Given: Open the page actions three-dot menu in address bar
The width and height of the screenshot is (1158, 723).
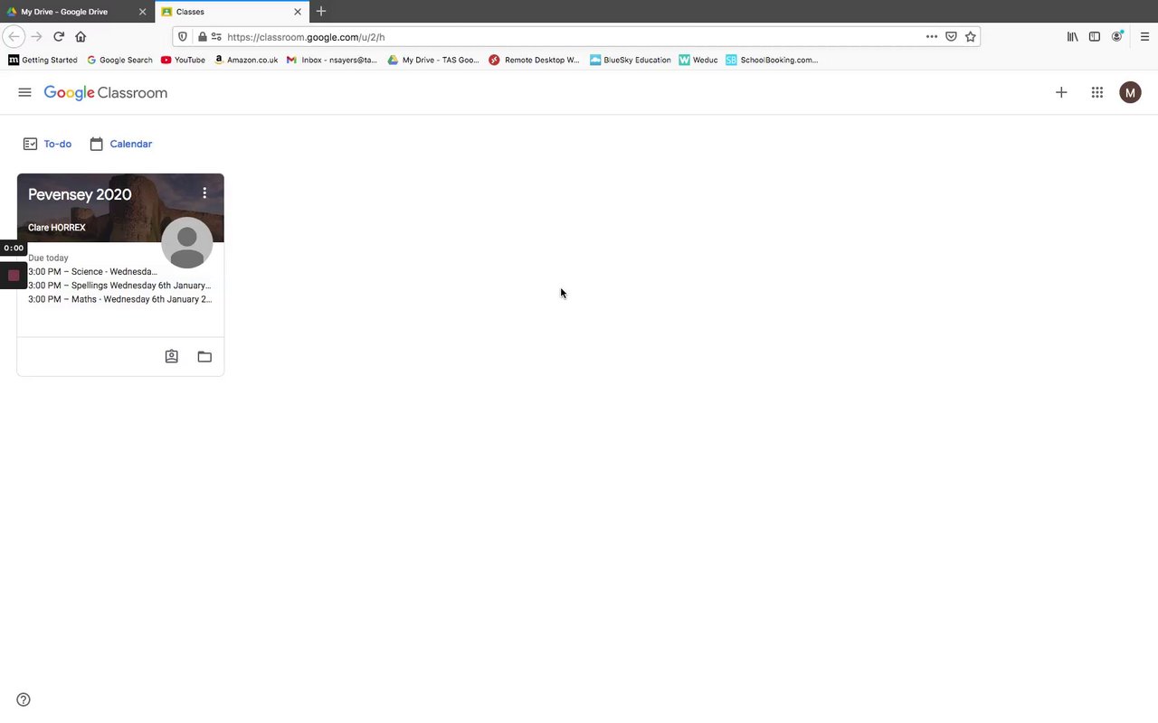Looking at the screenshot, I should [x=932, y=37].
